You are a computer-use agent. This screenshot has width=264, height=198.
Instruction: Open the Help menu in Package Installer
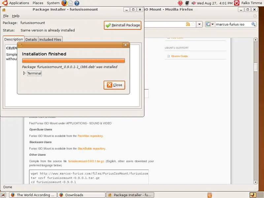(x=16, y=16)
